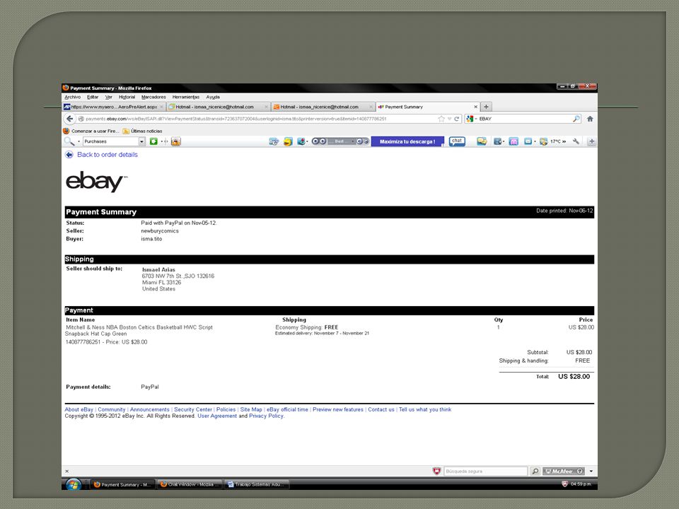The height and width of the screenshot is (509, 679).
Task: Open the Últimas noticias bookmark
Action: (142, 131)
